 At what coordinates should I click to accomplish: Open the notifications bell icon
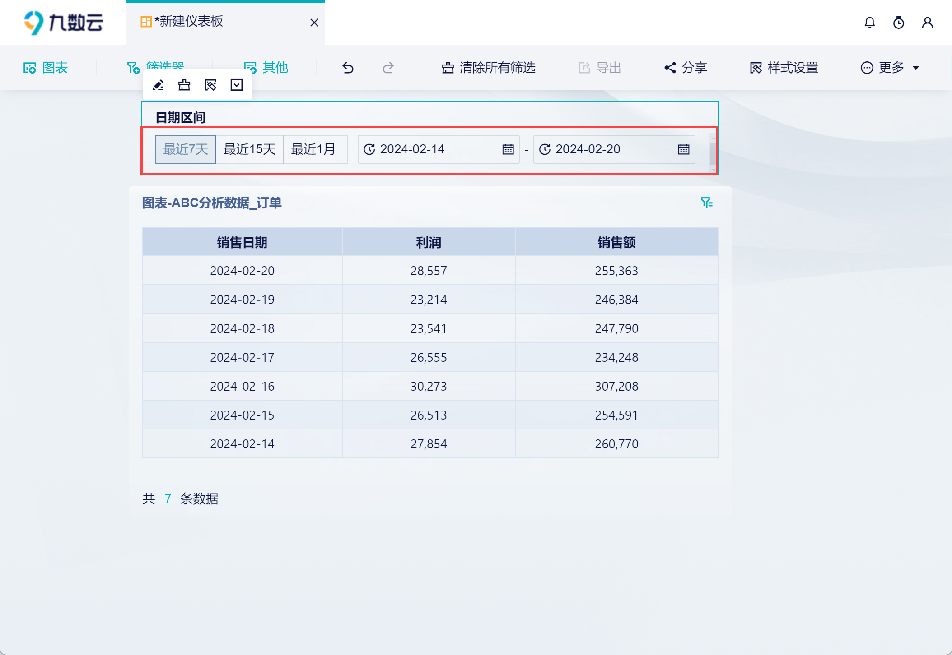tap(869, 23)
